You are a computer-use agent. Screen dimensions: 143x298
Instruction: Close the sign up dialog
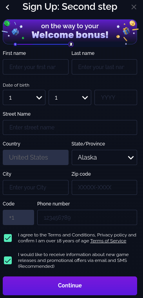pyautogui.click(x=134, y=7)
